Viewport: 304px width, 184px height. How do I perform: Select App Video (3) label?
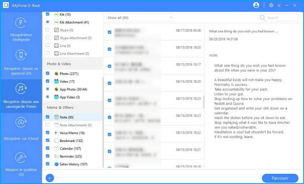[x=70, y=97]
